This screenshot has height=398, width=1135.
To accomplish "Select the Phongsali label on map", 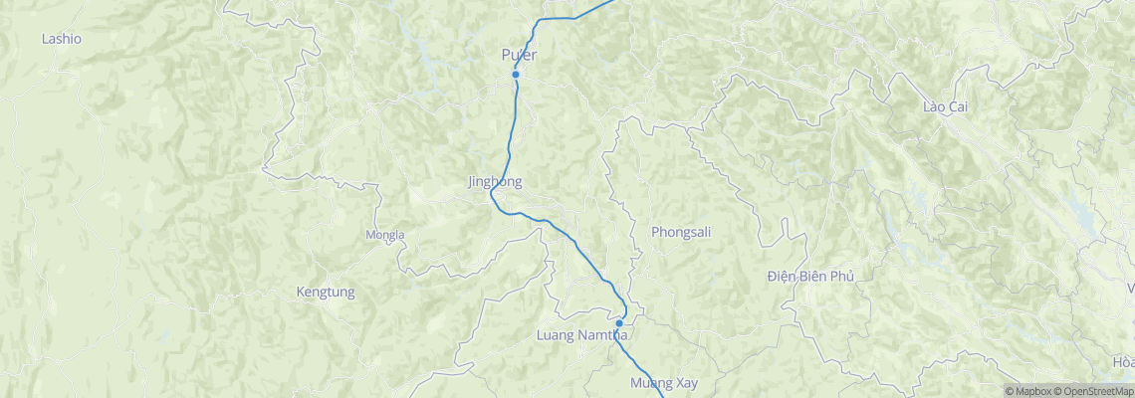I will [x=681, y=232].
